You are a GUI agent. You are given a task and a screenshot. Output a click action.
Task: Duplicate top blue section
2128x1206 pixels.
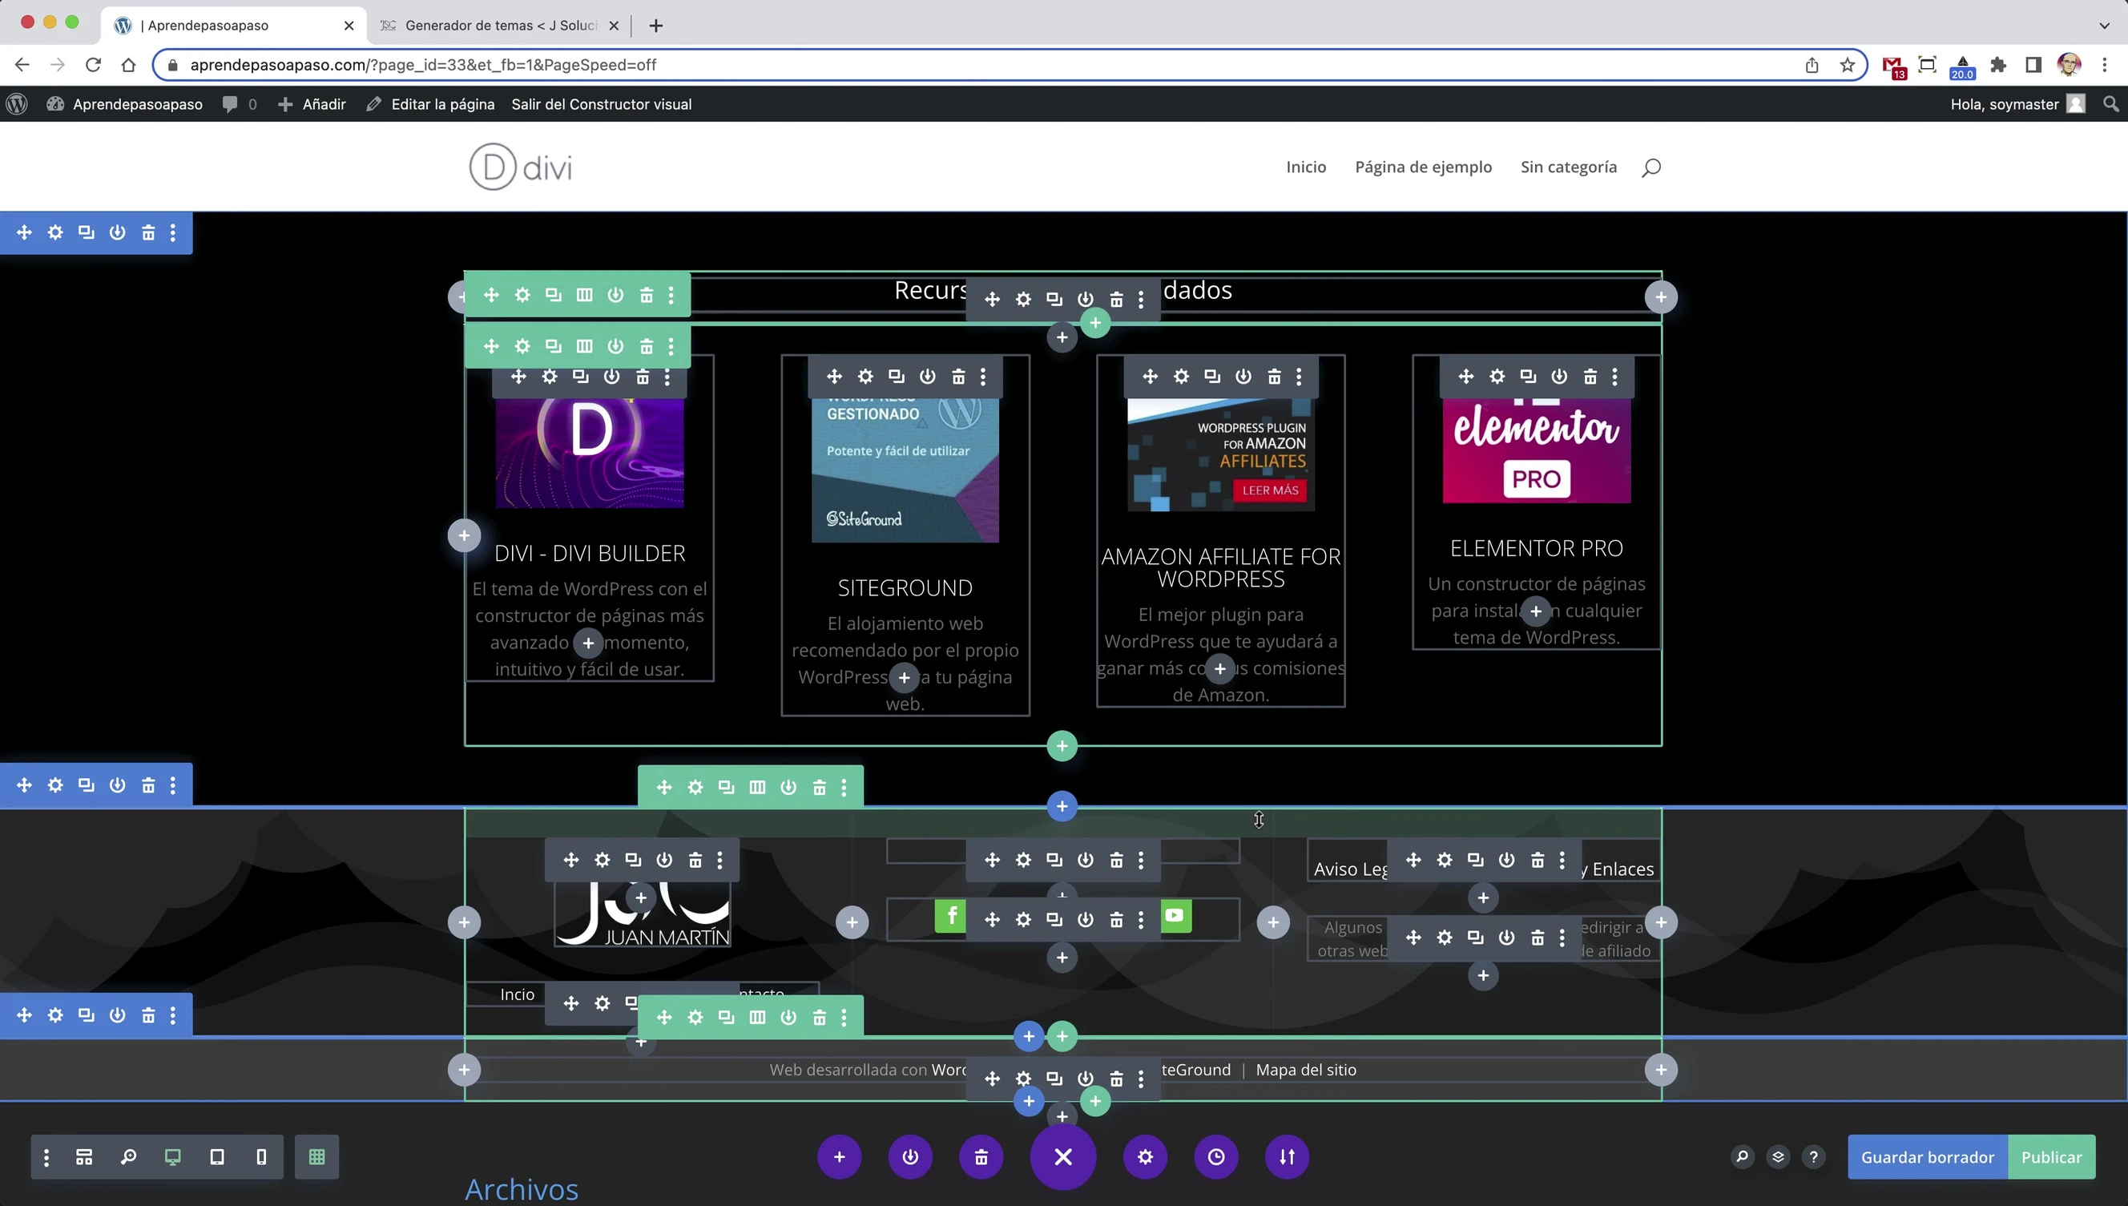click(x=86, y=232)
